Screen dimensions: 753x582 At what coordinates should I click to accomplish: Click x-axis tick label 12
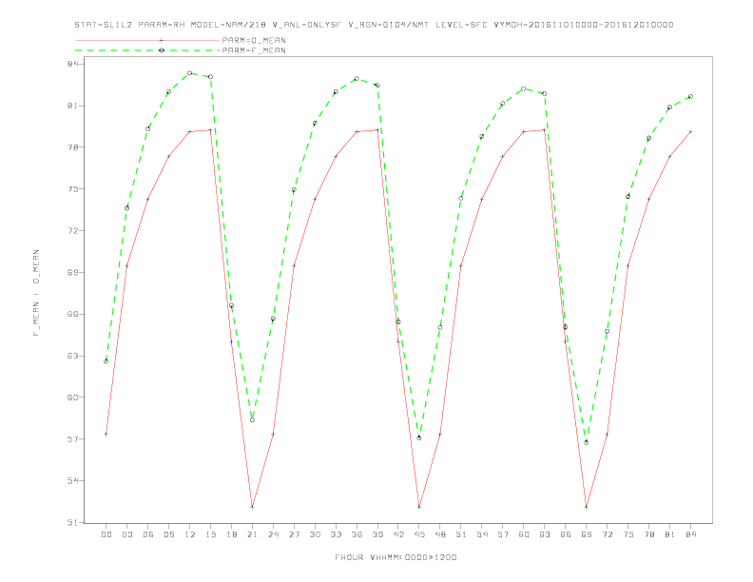(x=190, y=534)
